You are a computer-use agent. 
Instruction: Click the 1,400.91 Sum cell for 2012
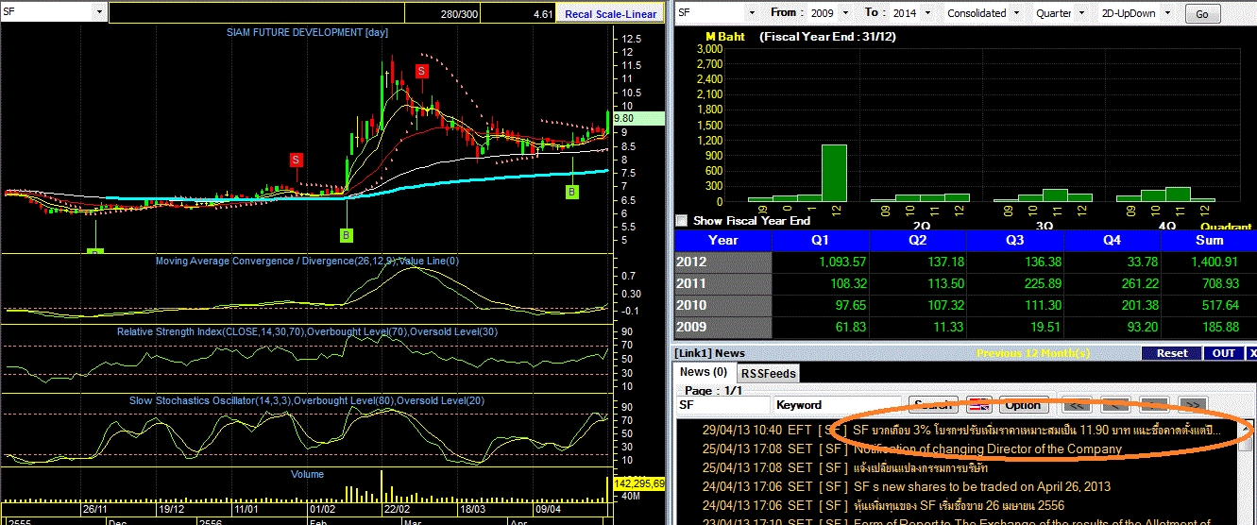click(1210, 262)
